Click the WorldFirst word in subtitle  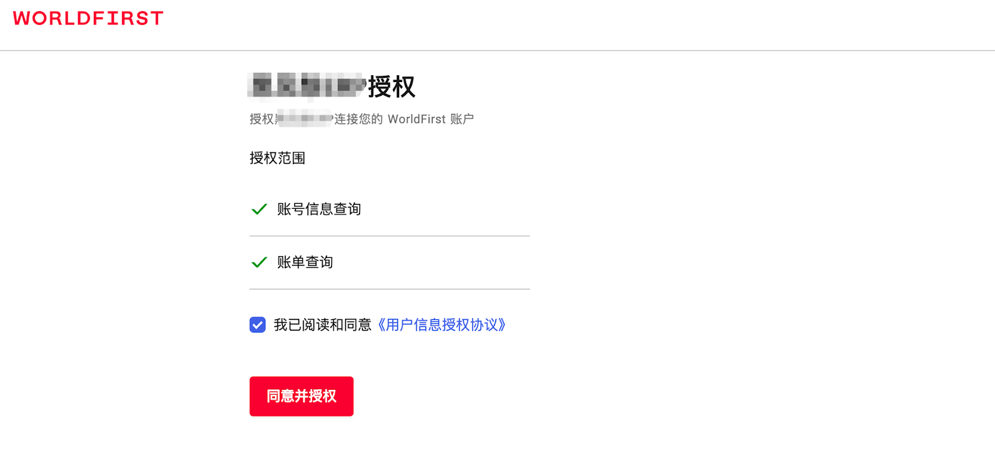tap(417, 119)
